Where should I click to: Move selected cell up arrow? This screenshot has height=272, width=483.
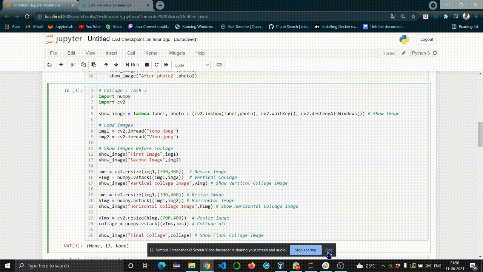pos(106,65)
